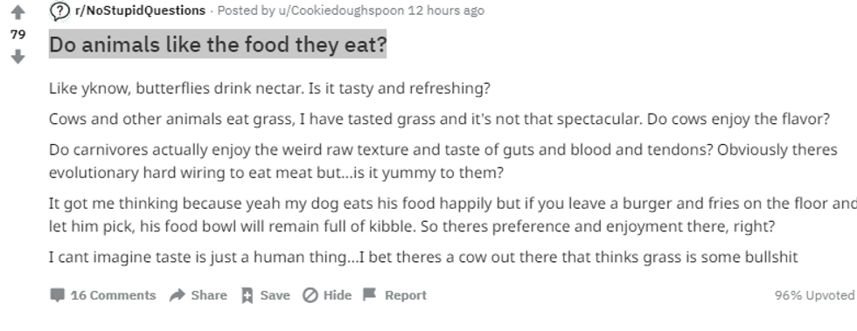The image size is (857, 331).
Task: Click the '12 hours ago' timestamp
Action: [x=446, y=10]
